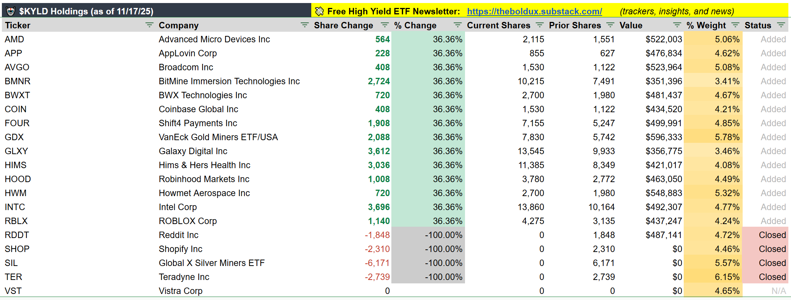The height and width of the screenshot is (300, 791).
Task: Select the Ticker header cell
Action: point(79,25)
